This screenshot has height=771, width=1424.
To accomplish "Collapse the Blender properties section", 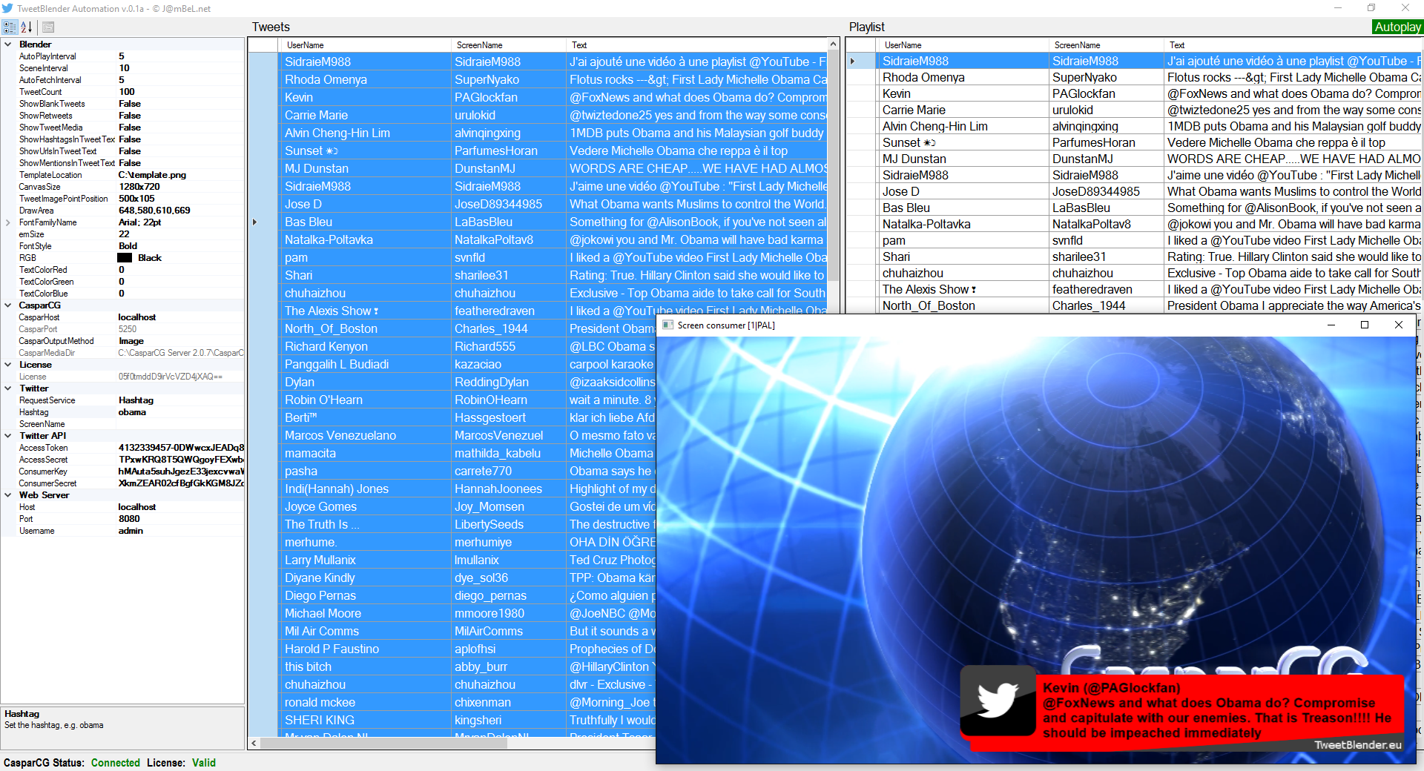I will pyautogui.click(x=7, y=44).
